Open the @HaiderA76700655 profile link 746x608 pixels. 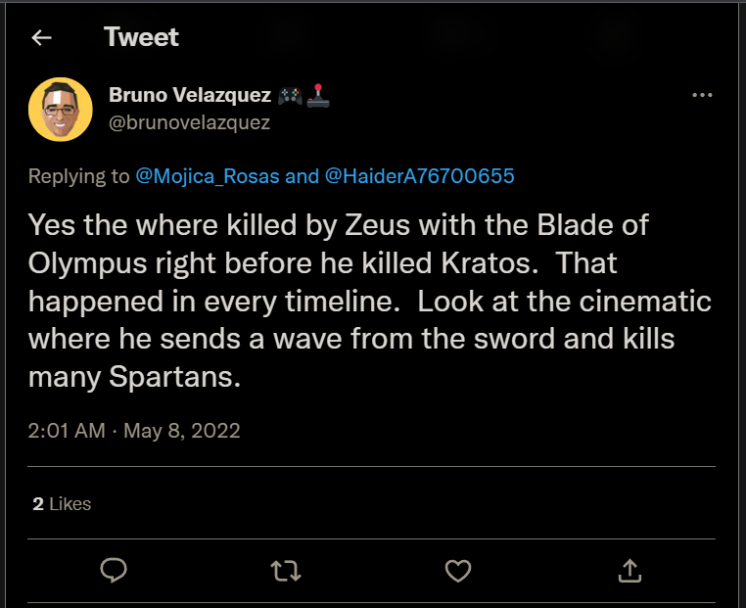point(417,176)
